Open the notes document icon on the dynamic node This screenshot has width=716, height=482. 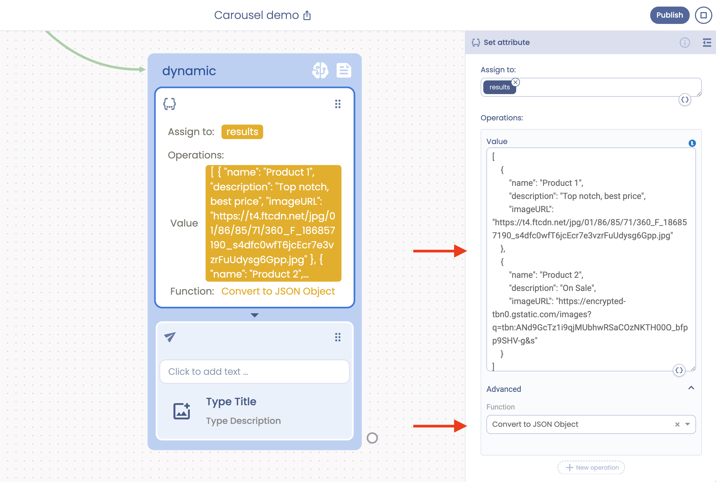[x=344, y=70]
